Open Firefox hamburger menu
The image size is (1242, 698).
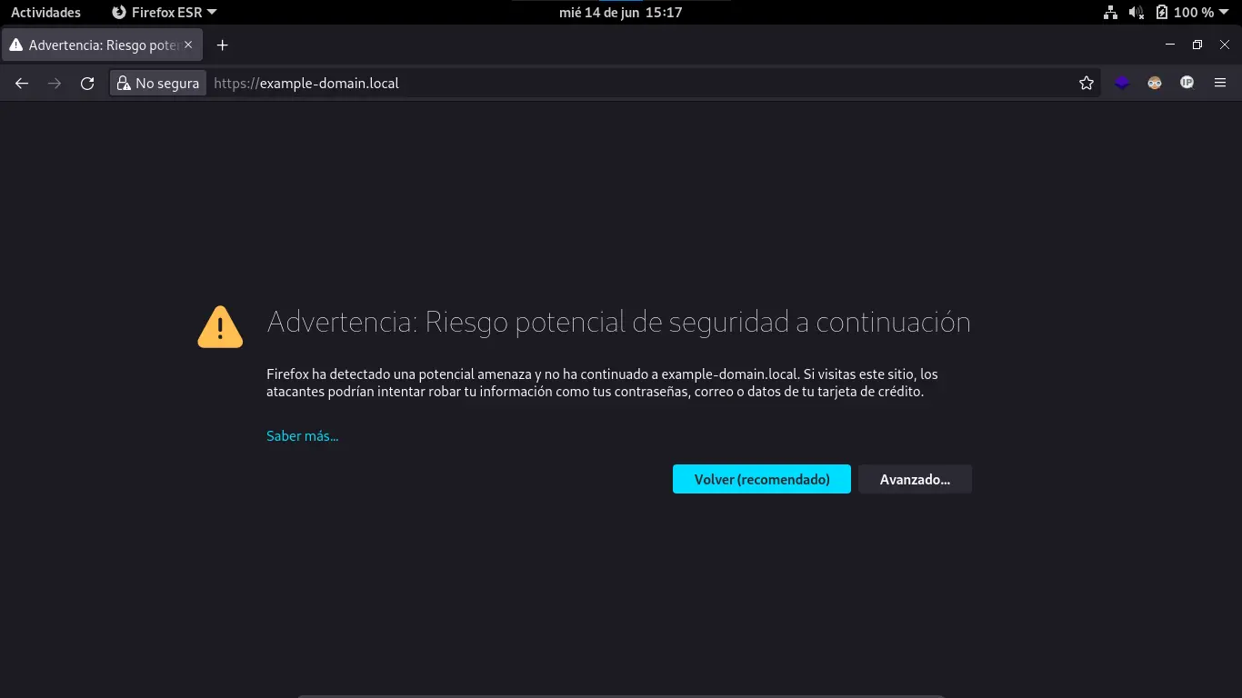[x=1220, y=83]
